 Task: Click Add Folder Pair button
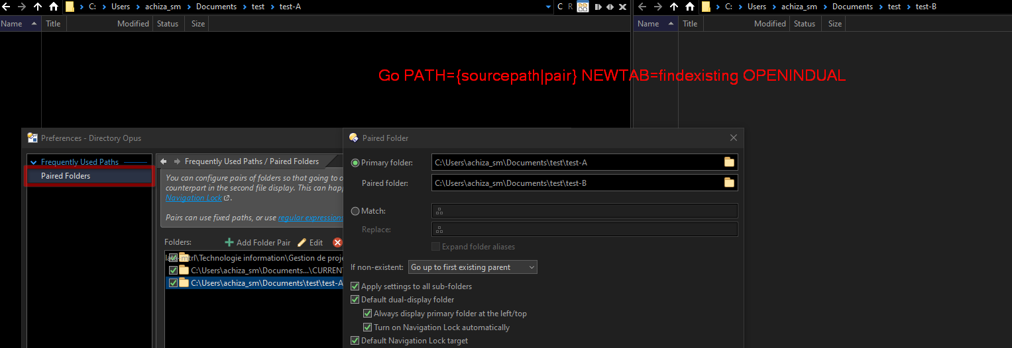click(258, 243)
